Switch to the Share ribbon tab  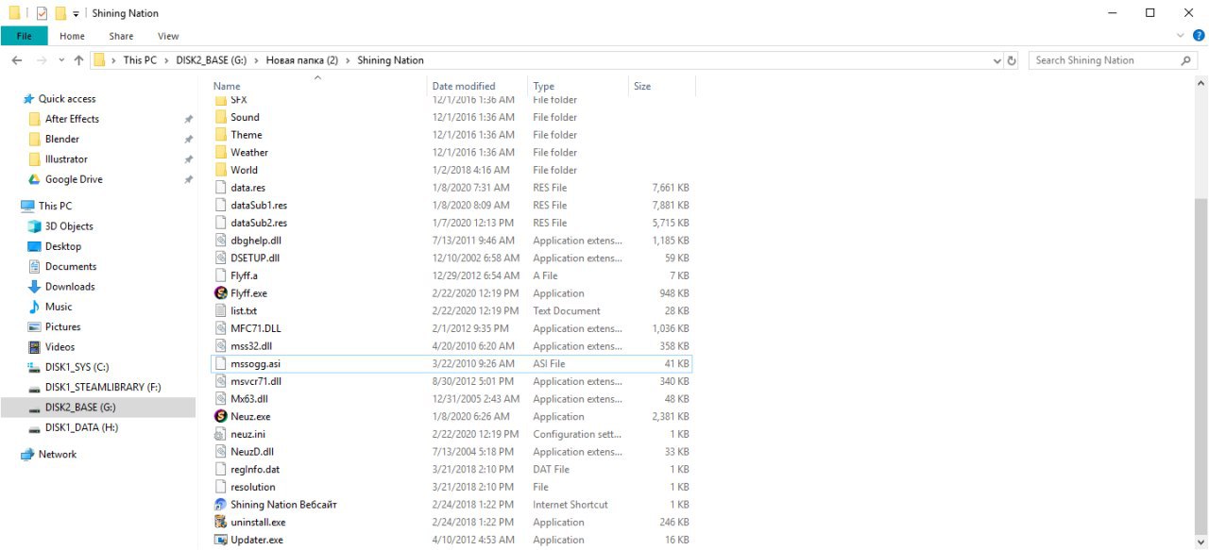click(121, 36)
